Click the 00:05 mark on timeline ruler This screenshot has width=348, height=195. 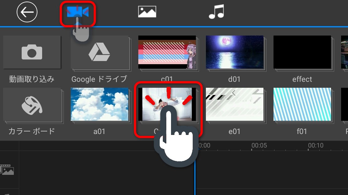pos(259,146)
